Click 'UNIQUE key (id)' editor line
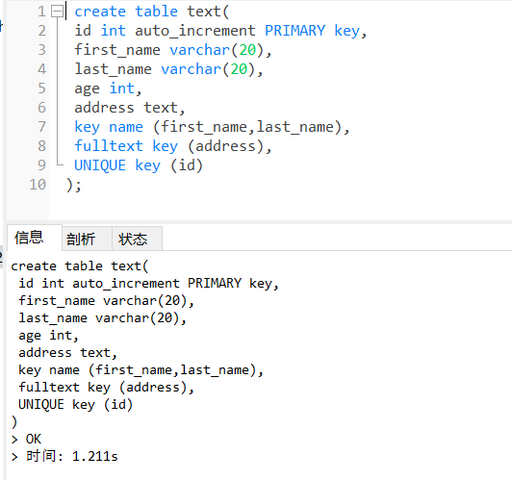This screenshot has width=512, height=480. tap(139, 165)
